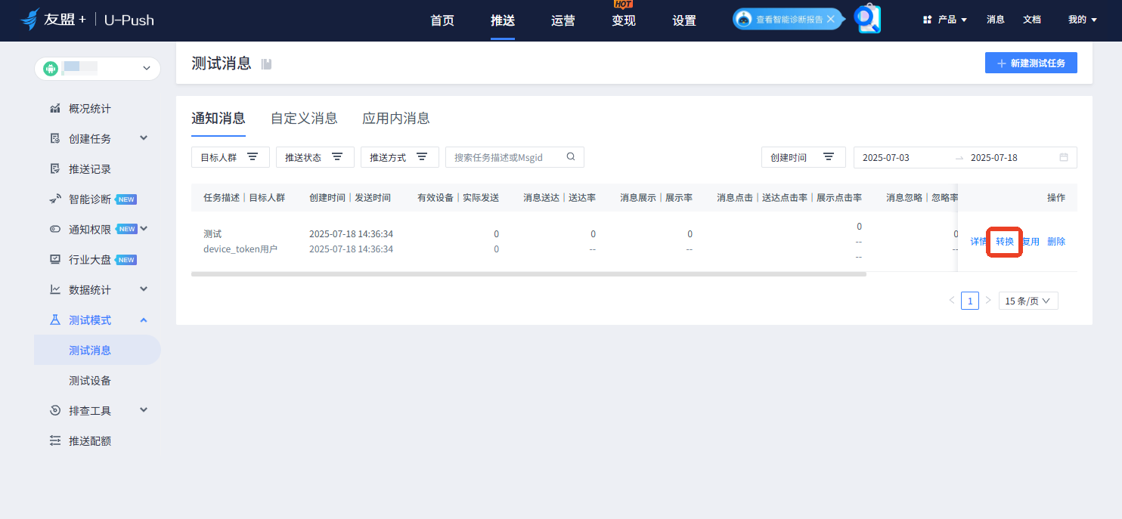Expand the 通知权限 sidebar menu

(144, 229)
